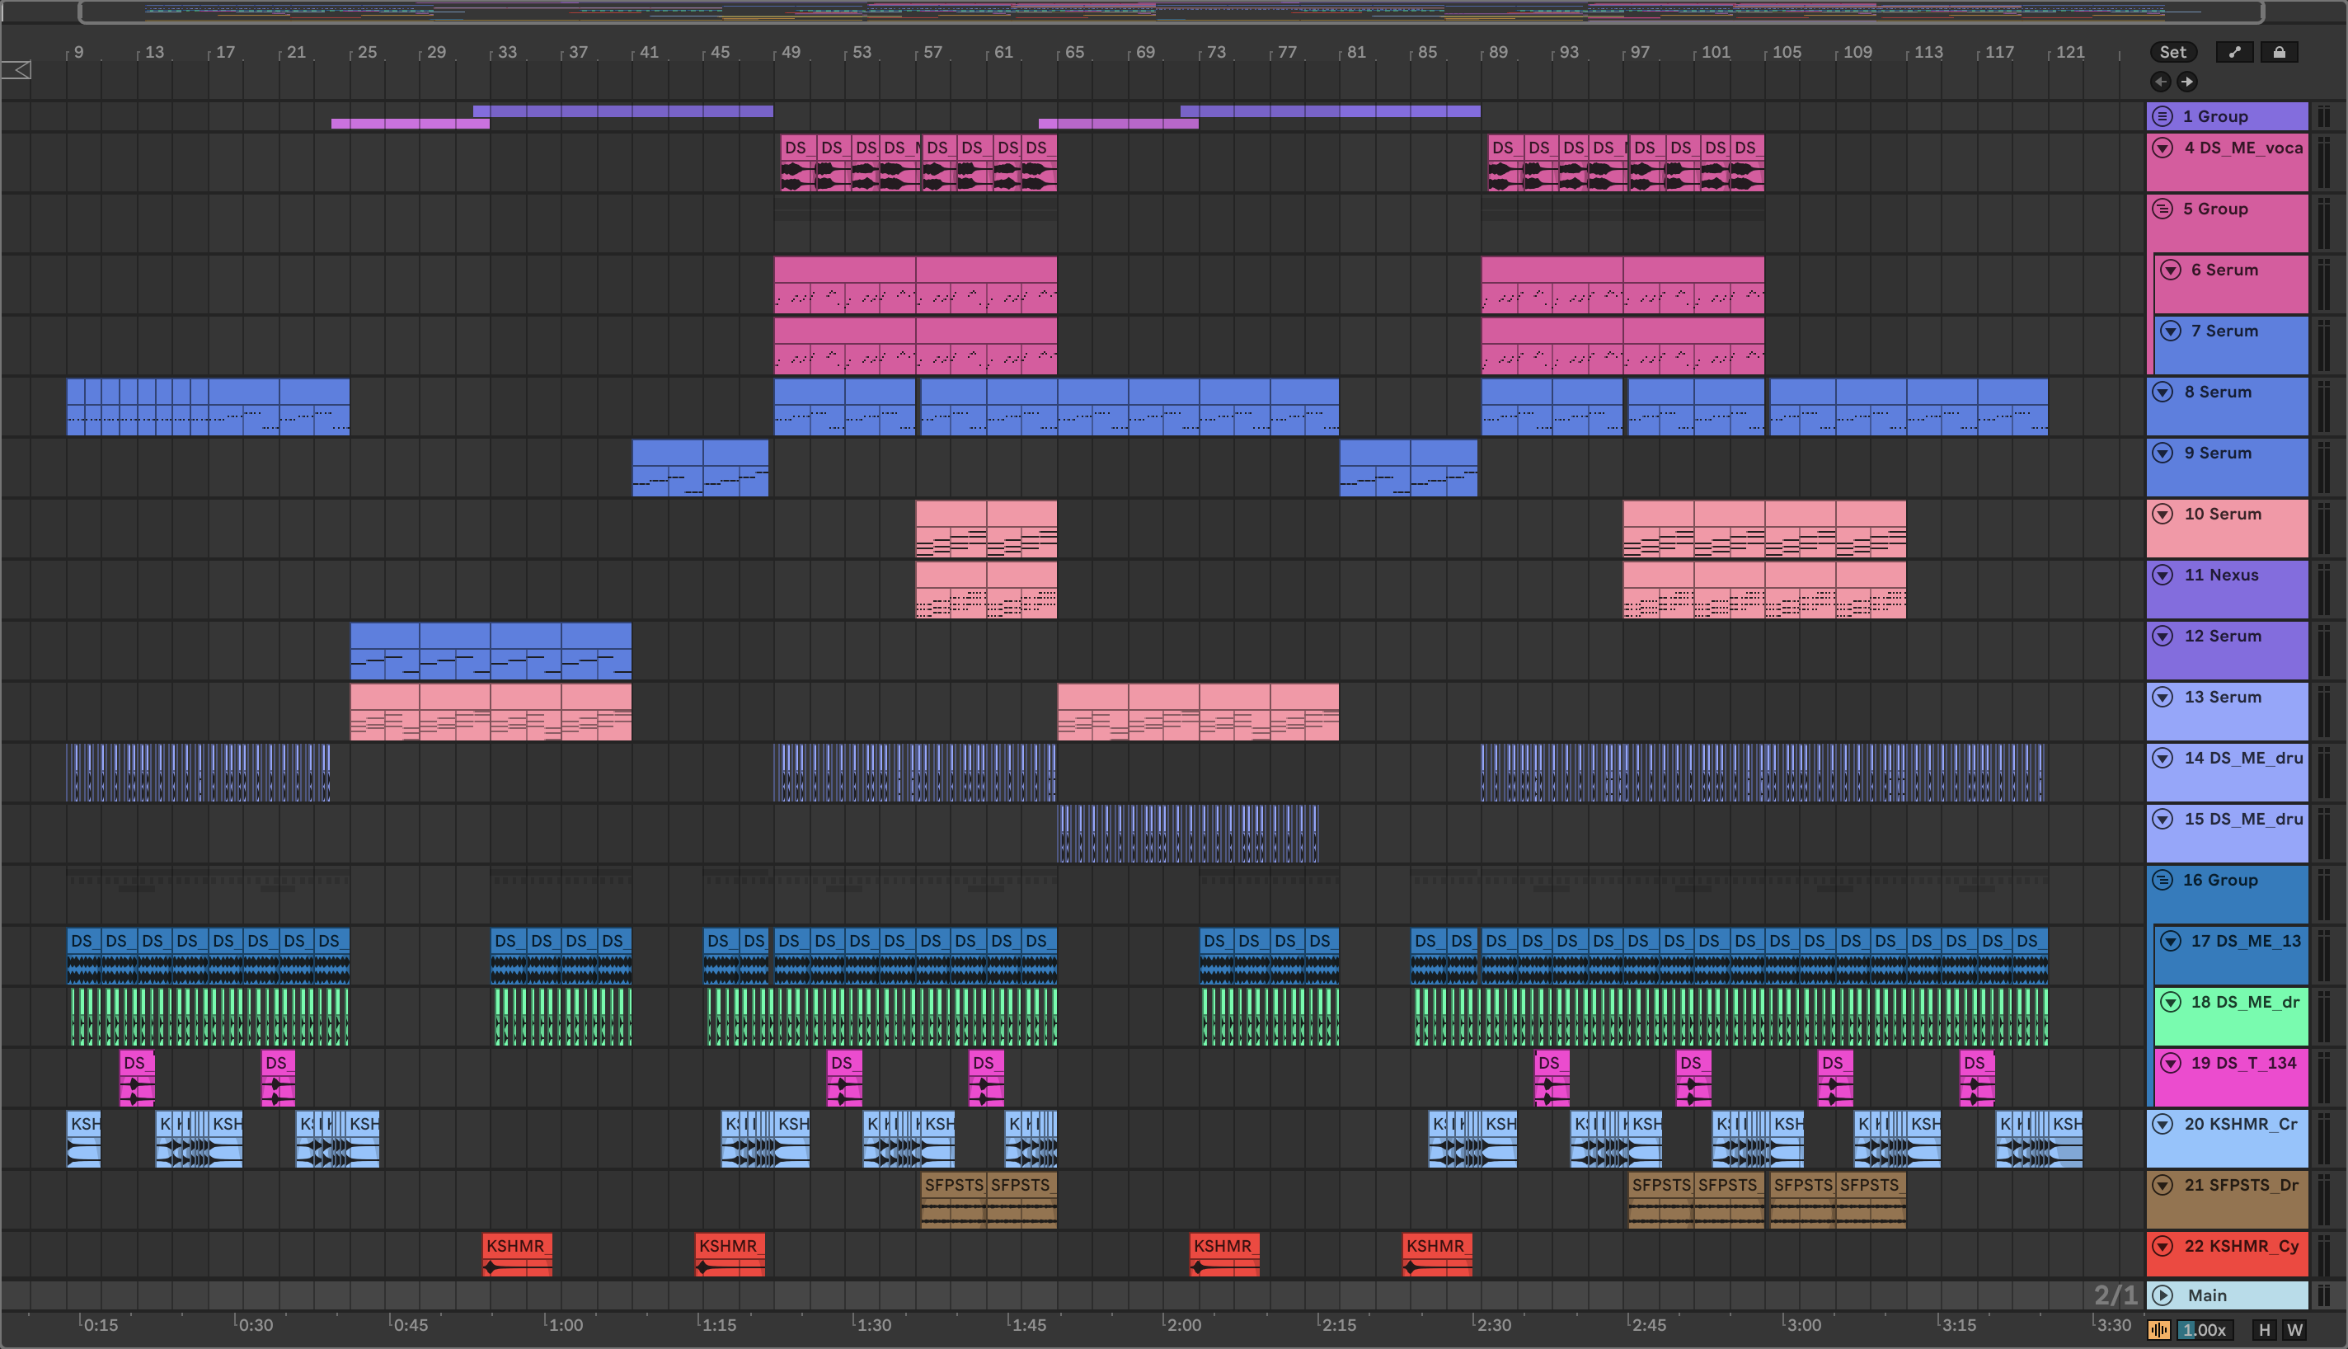Screen dimensions: 2348x1349
Task: Collapse the 5 Group track
Action: [x=2163, y=209]
